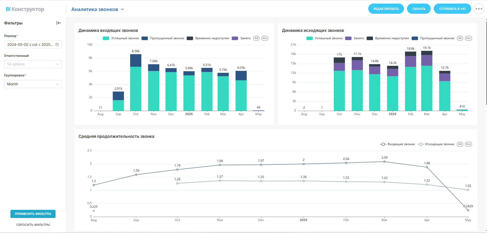487x233 pixels.
Task: Click the РЕДАКТИРОВАТЬ button
Action: [386, 9]
